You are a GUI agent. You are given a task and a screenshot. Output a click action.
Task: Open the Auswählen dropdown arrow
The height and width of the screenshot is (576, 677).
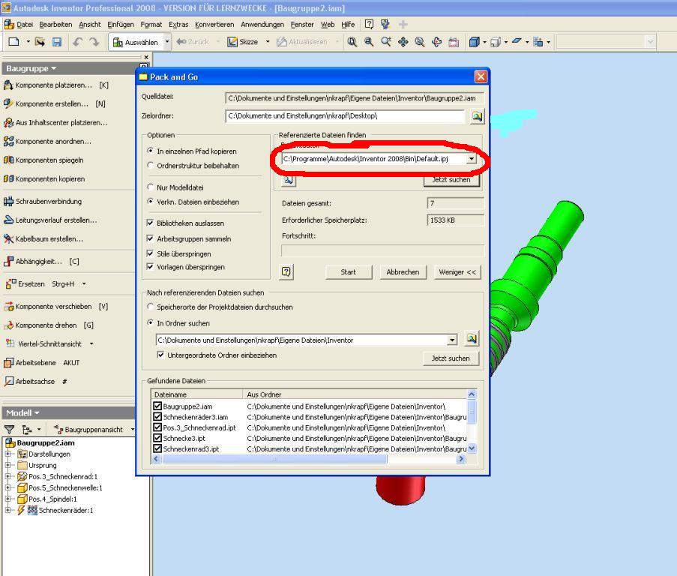pos(167,42)
